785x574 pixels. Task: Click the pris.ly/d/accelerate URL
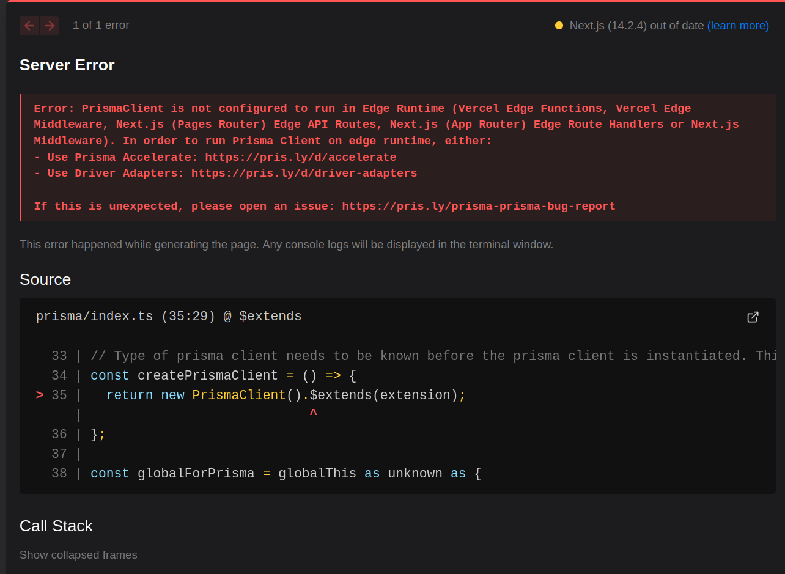tap(301, 157)
